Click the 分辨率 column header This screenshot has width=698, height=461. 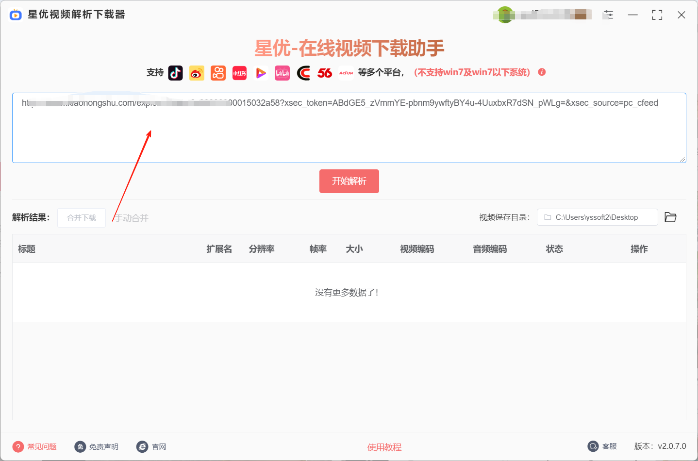[262, 248]
